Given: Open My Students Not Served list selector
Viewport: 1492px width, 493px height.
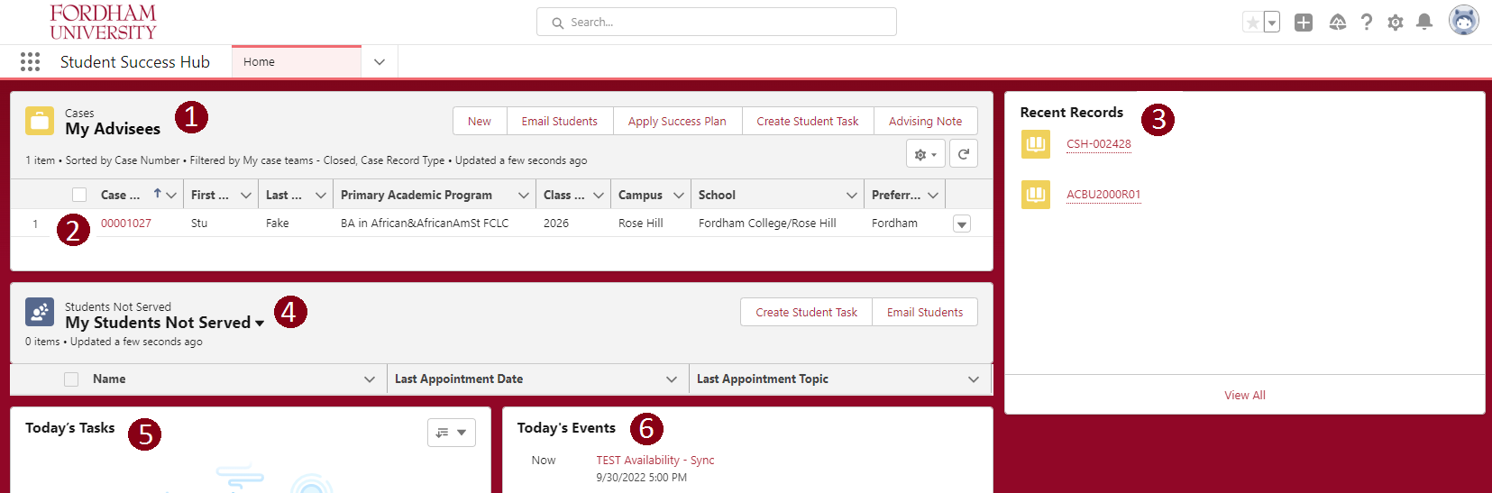Looking at the screenshot, I should (x=260, y=324).
